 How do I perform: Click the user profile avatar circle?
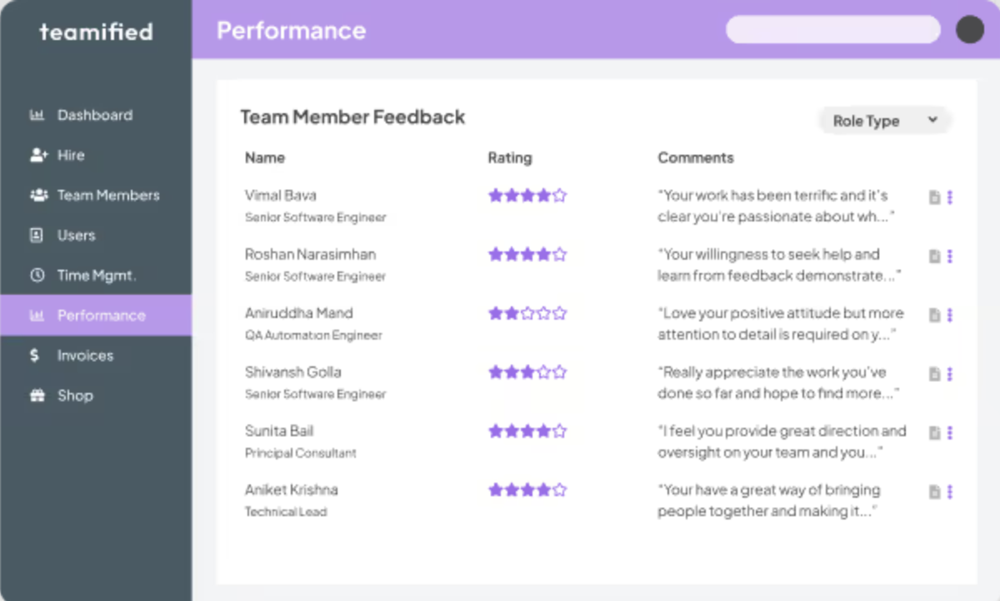[x=970, y=30]
